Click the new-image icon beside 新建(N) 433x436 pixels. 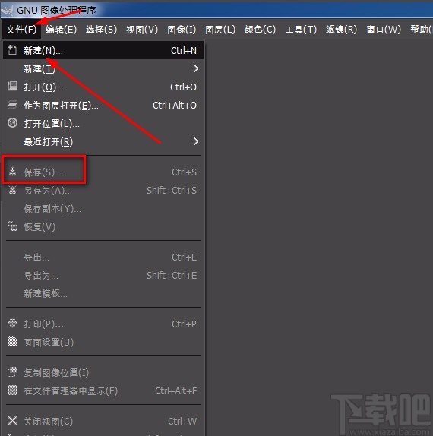(x=12, y=50)
